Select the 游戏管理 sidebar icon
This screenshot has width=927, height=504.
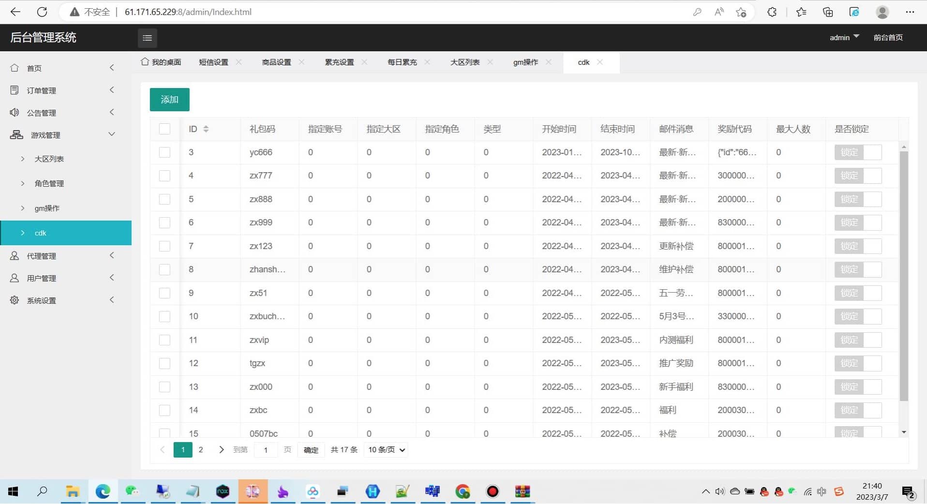click(14, 135)
